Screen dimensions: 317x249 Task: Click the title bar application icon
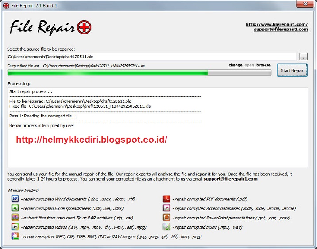click(x=6, y=5)
